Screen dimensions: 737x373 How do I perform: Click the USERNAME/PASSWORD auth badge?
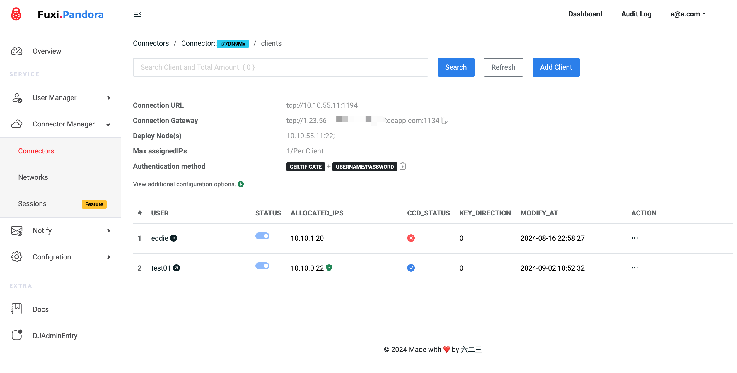click(365, 167)
